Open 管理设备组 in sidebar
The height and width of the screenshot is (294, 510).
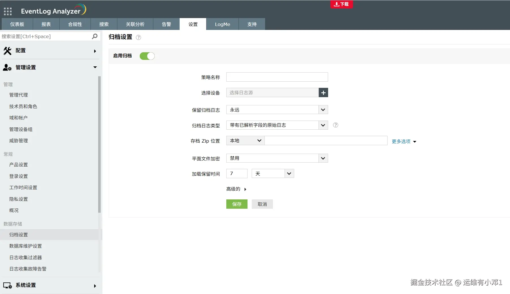pos(21,129)
